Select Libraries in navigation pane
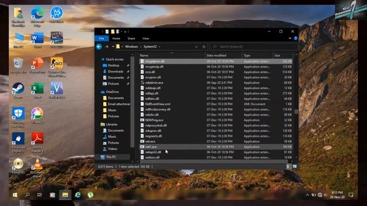367x206 pixels. [x=111, y=125]
